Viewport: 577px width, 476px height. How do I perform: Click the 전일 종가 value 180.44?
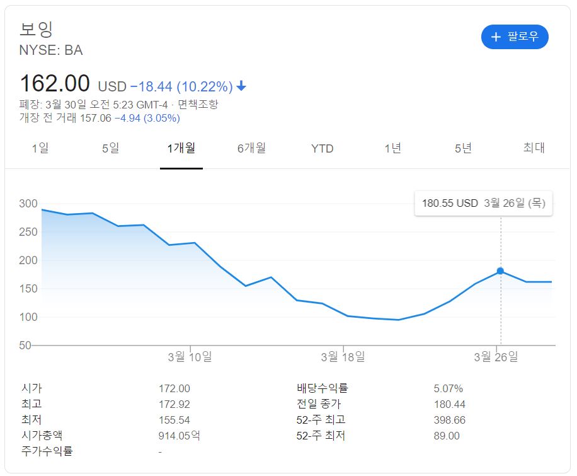[449, 405]
